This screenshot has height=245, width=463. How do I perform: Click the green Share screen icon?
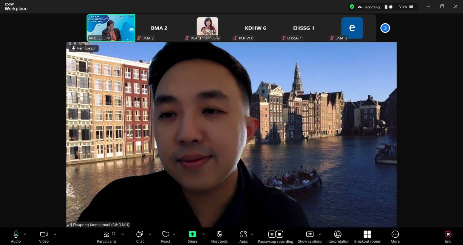[x=192, y=234]
